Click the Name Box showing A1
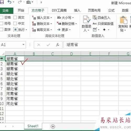The height and width of the screenshot is (131, 131). [x=11, y=45]
